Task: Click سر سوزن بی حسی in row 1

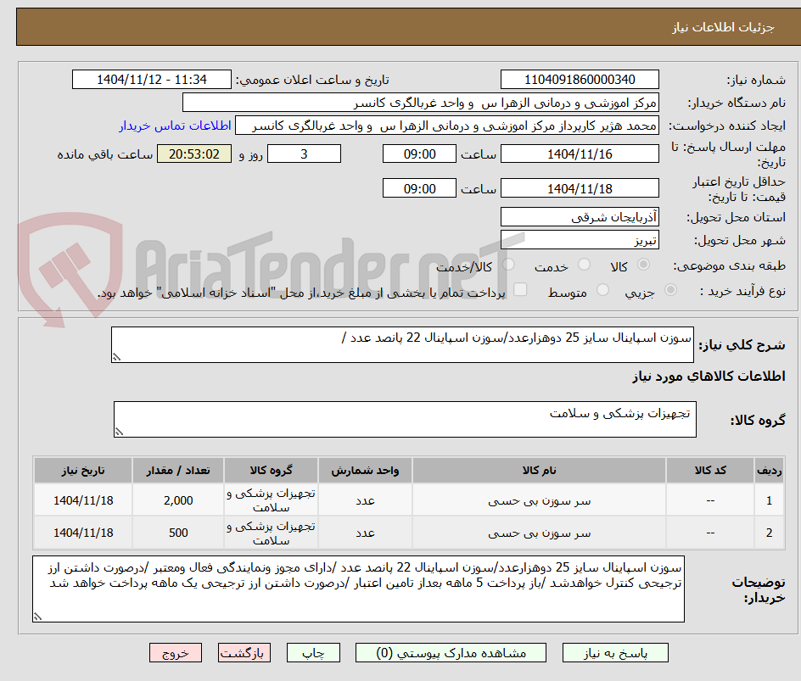Action: coord(539,501)
